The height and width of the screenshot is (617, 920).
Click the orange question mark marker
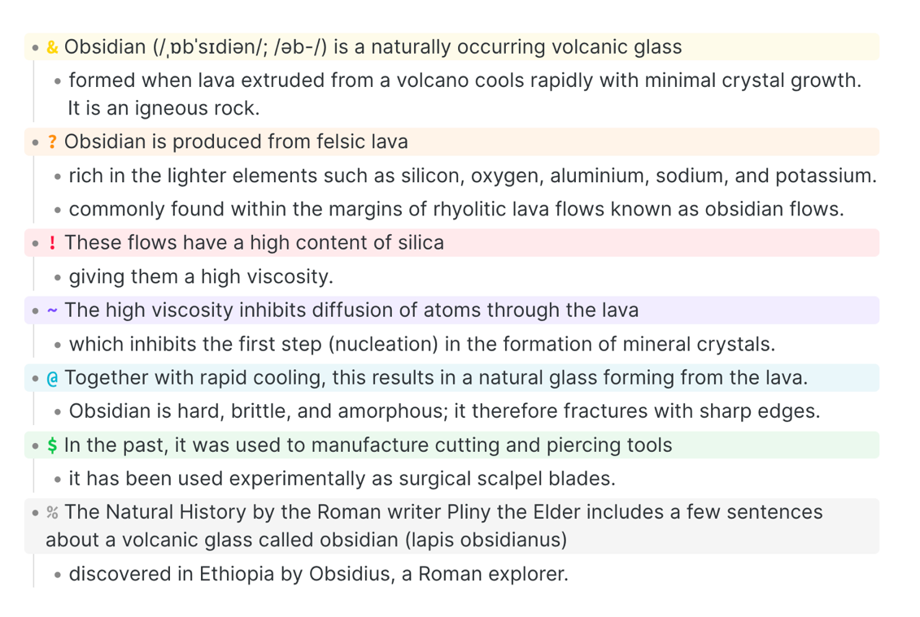pos(52,142)
